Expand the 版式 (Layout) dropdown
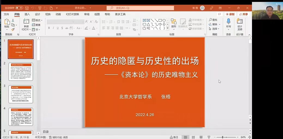283x139 pixels. pos(37,20)
